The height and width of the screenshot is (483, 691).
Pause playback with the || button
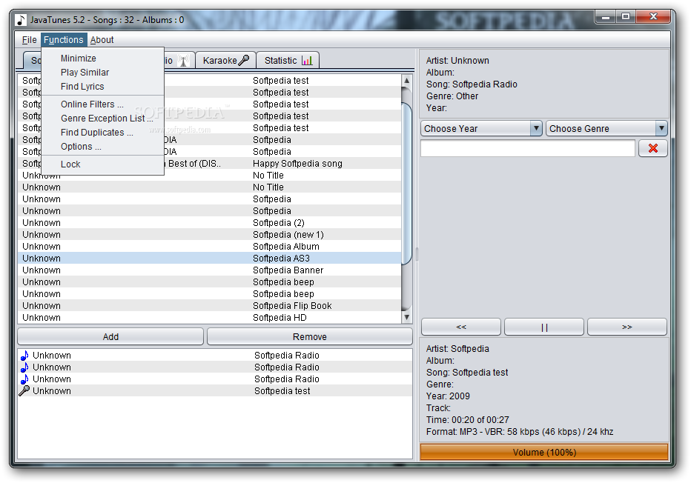544,327
